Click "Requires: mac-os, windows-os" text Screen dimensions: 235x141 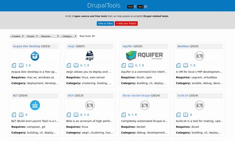33,77
